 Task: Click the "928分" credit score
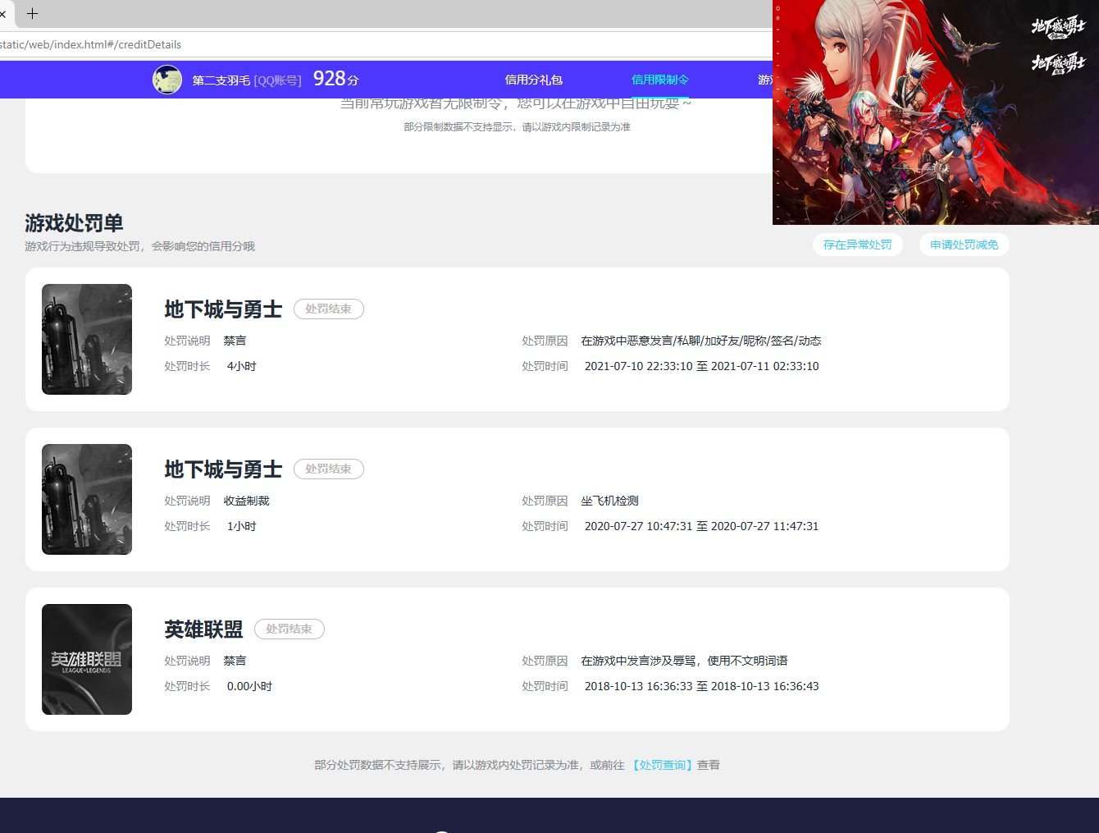click(336, 79)
